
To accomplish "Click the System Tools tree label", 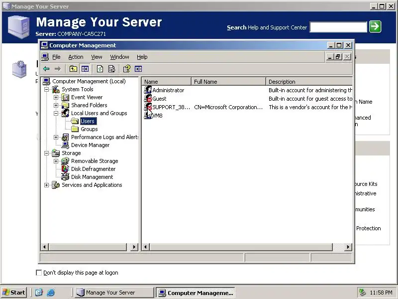I will (x=78, y=89).
